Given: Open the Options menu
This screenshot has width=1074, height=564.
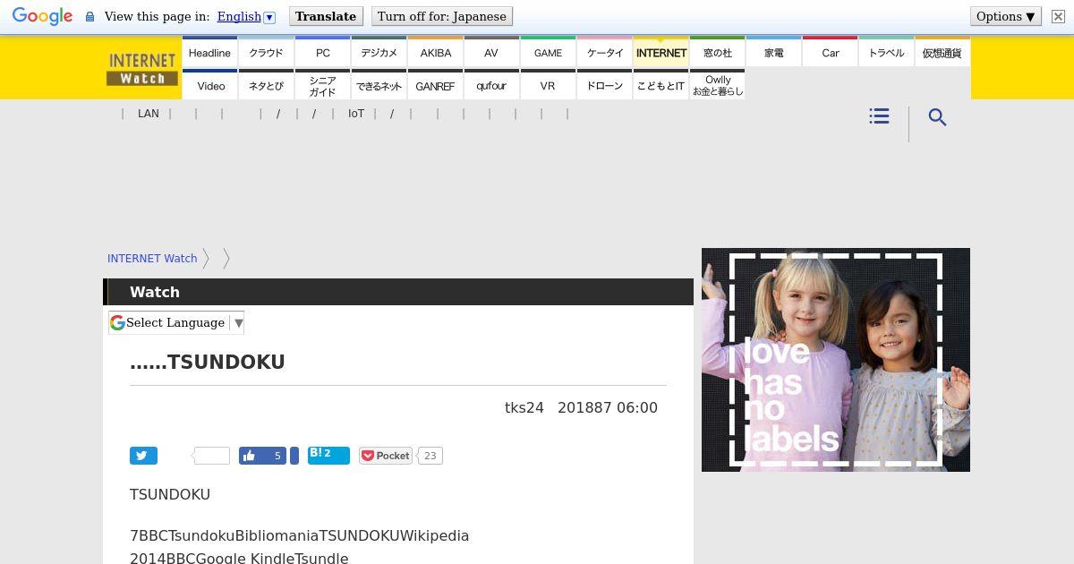Looking at the screenshot, I should click(1006, 16).
